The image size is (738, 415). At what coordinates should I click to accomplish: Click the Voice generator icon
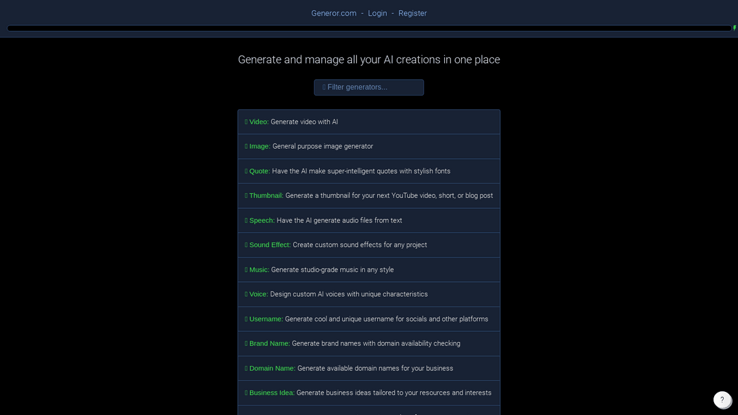(x=246, y=294)
